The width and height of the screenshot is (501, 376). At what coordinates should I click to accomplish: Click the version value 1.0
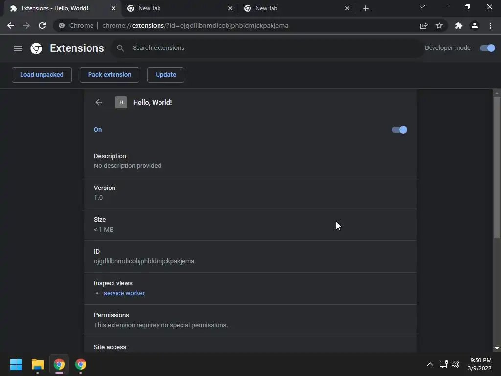98,198
